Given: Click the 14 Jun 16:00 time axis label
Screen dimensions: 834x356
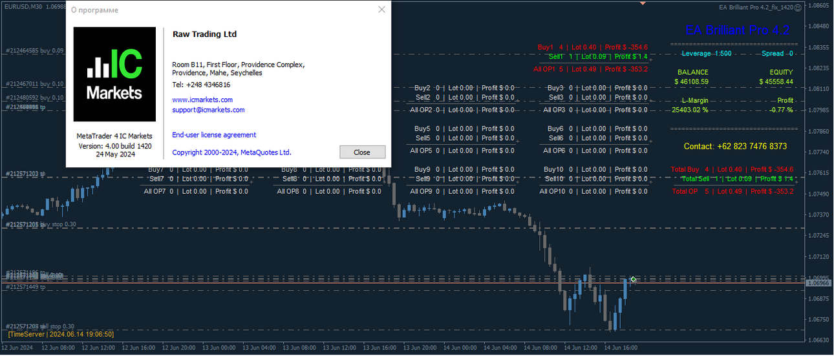Looking at the screenshot, I should pos(621,348).
